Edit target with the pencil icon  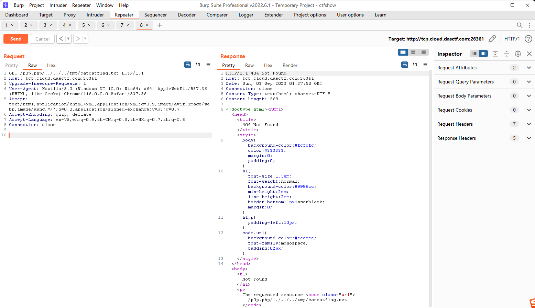[492, 39]
